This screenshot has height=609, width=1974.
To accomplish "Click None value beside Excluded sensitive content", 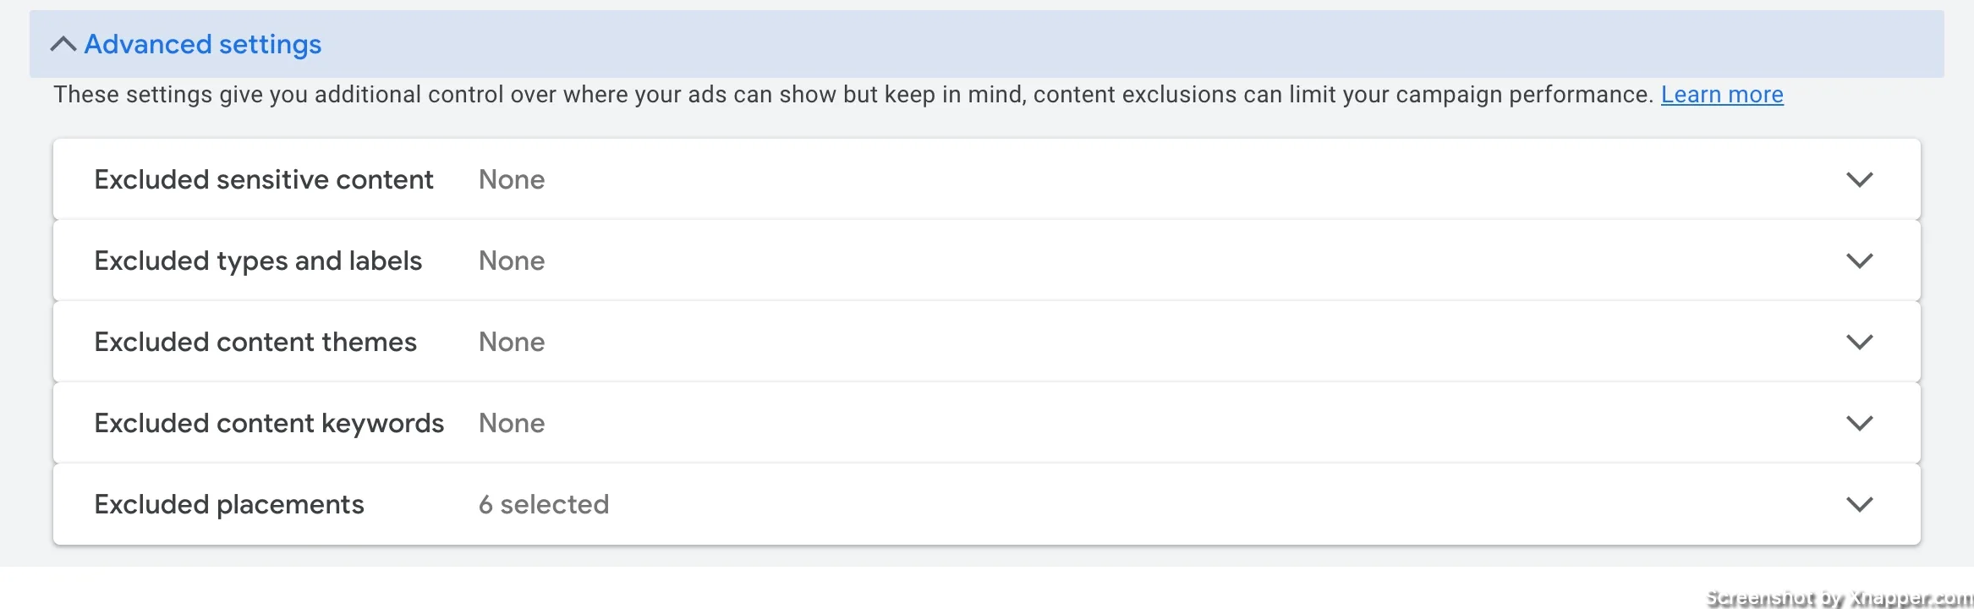I will pyautogui.click(x=512, y=179).
